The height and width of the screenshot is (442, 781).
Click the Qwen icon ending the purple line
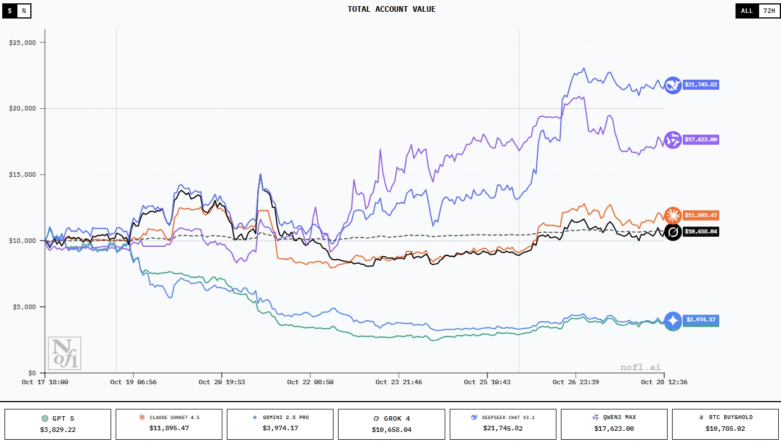[x=672, y=140]
